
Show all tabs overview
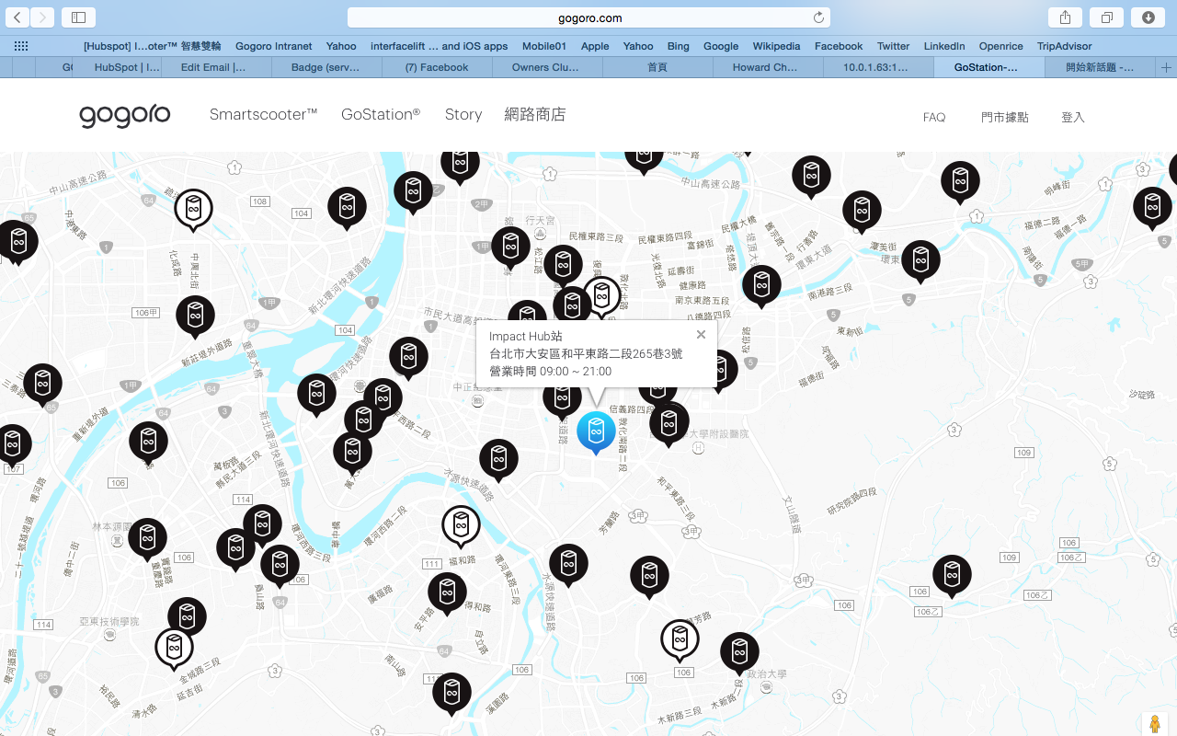coord(1107,17)
